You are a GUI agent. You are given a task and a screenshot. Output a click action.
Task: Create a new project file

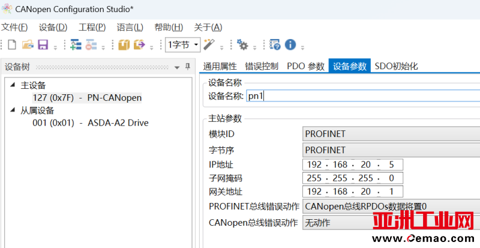(x=11, y=45)
